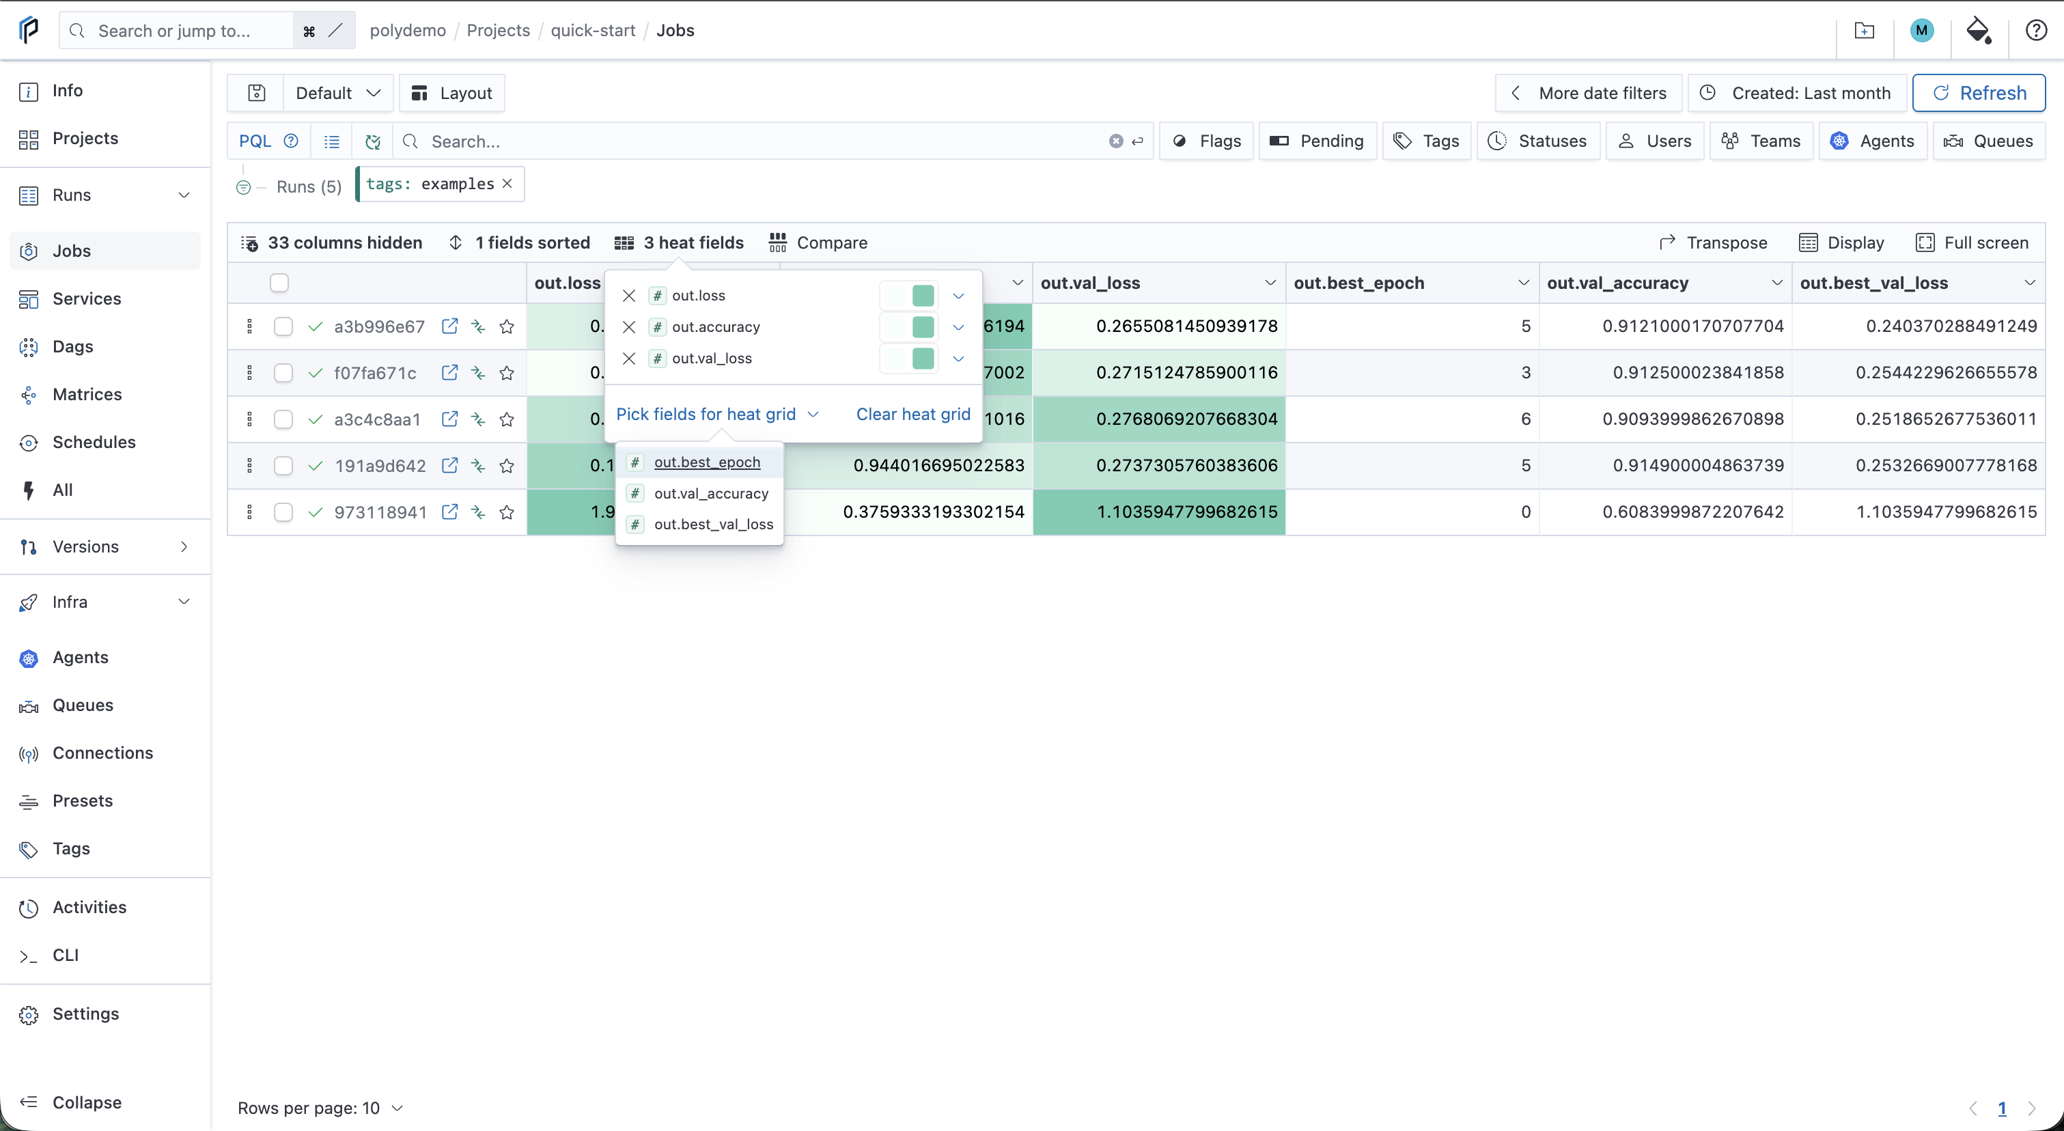Open Pick fields for heat grid
The width and height of the screenshot is (2064, 1131).
tap(717, 414)
